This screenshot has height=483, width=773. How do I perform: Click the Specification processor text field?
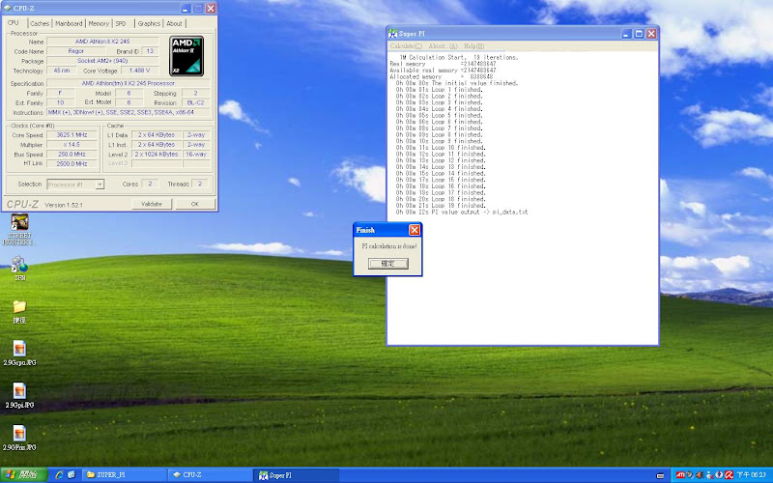pyautogui.click(x=129, y=83)
